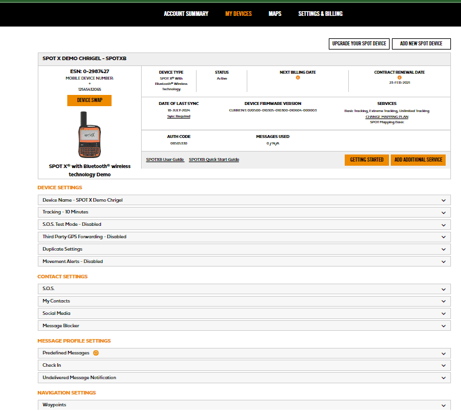Click Add New SPOT Device button

[x=421, y=44]
